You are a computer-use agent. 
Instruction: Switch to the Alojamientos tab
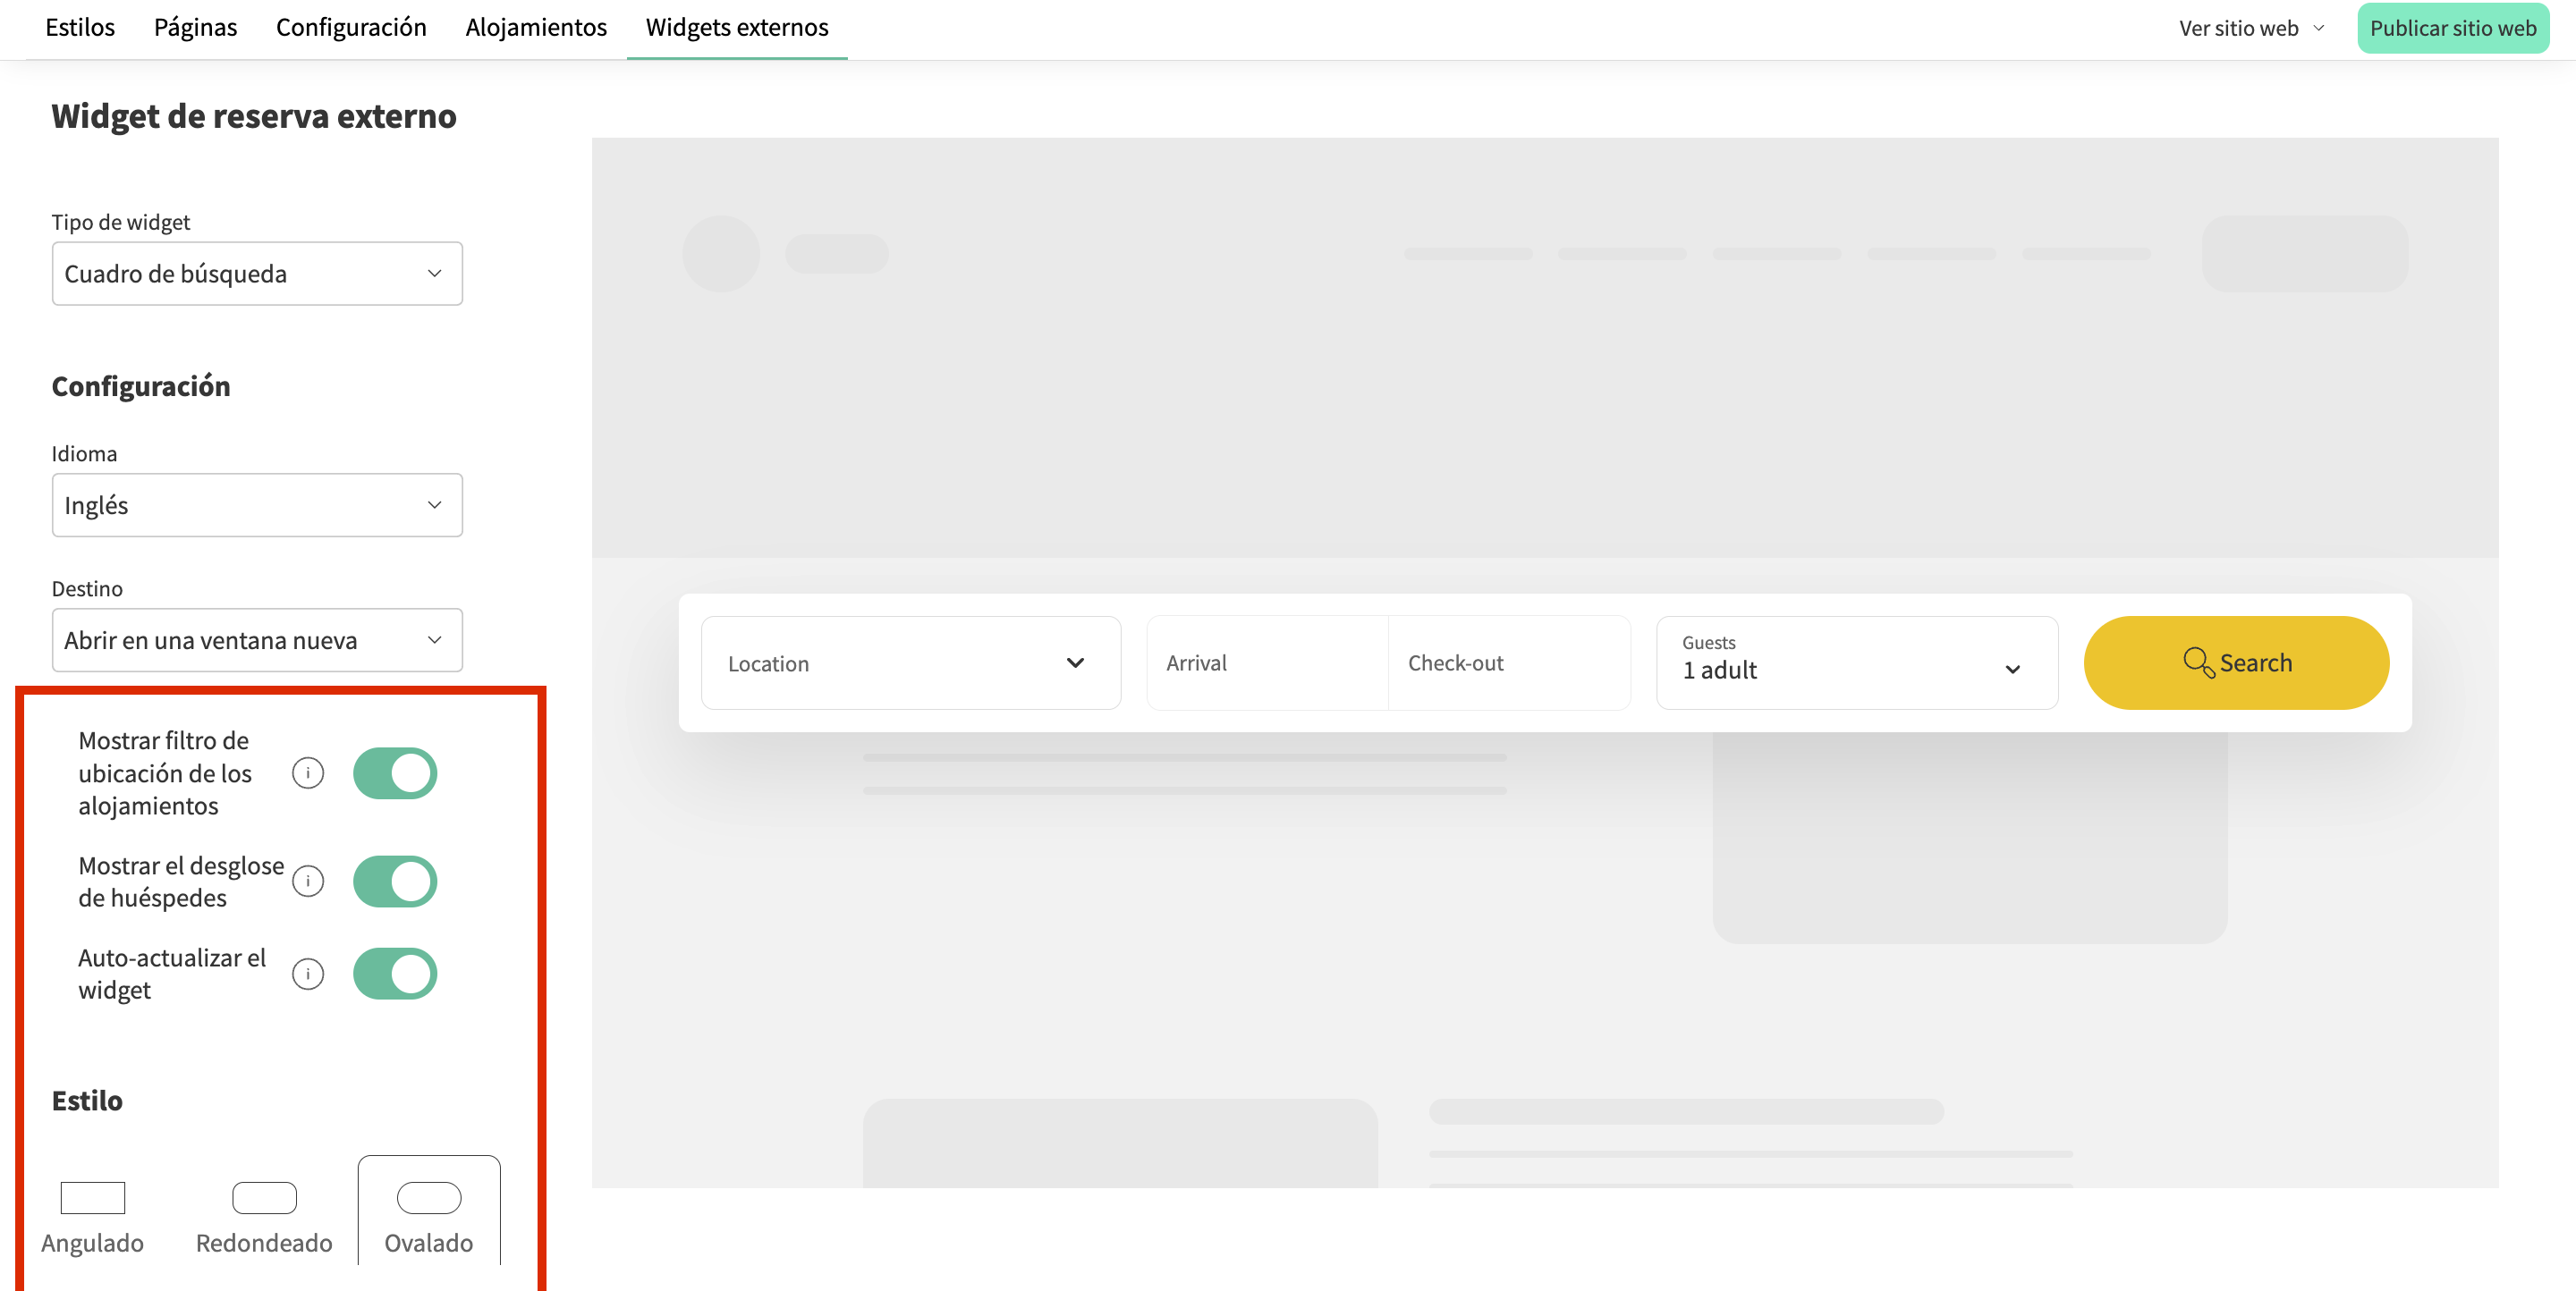tap(536, 27)
